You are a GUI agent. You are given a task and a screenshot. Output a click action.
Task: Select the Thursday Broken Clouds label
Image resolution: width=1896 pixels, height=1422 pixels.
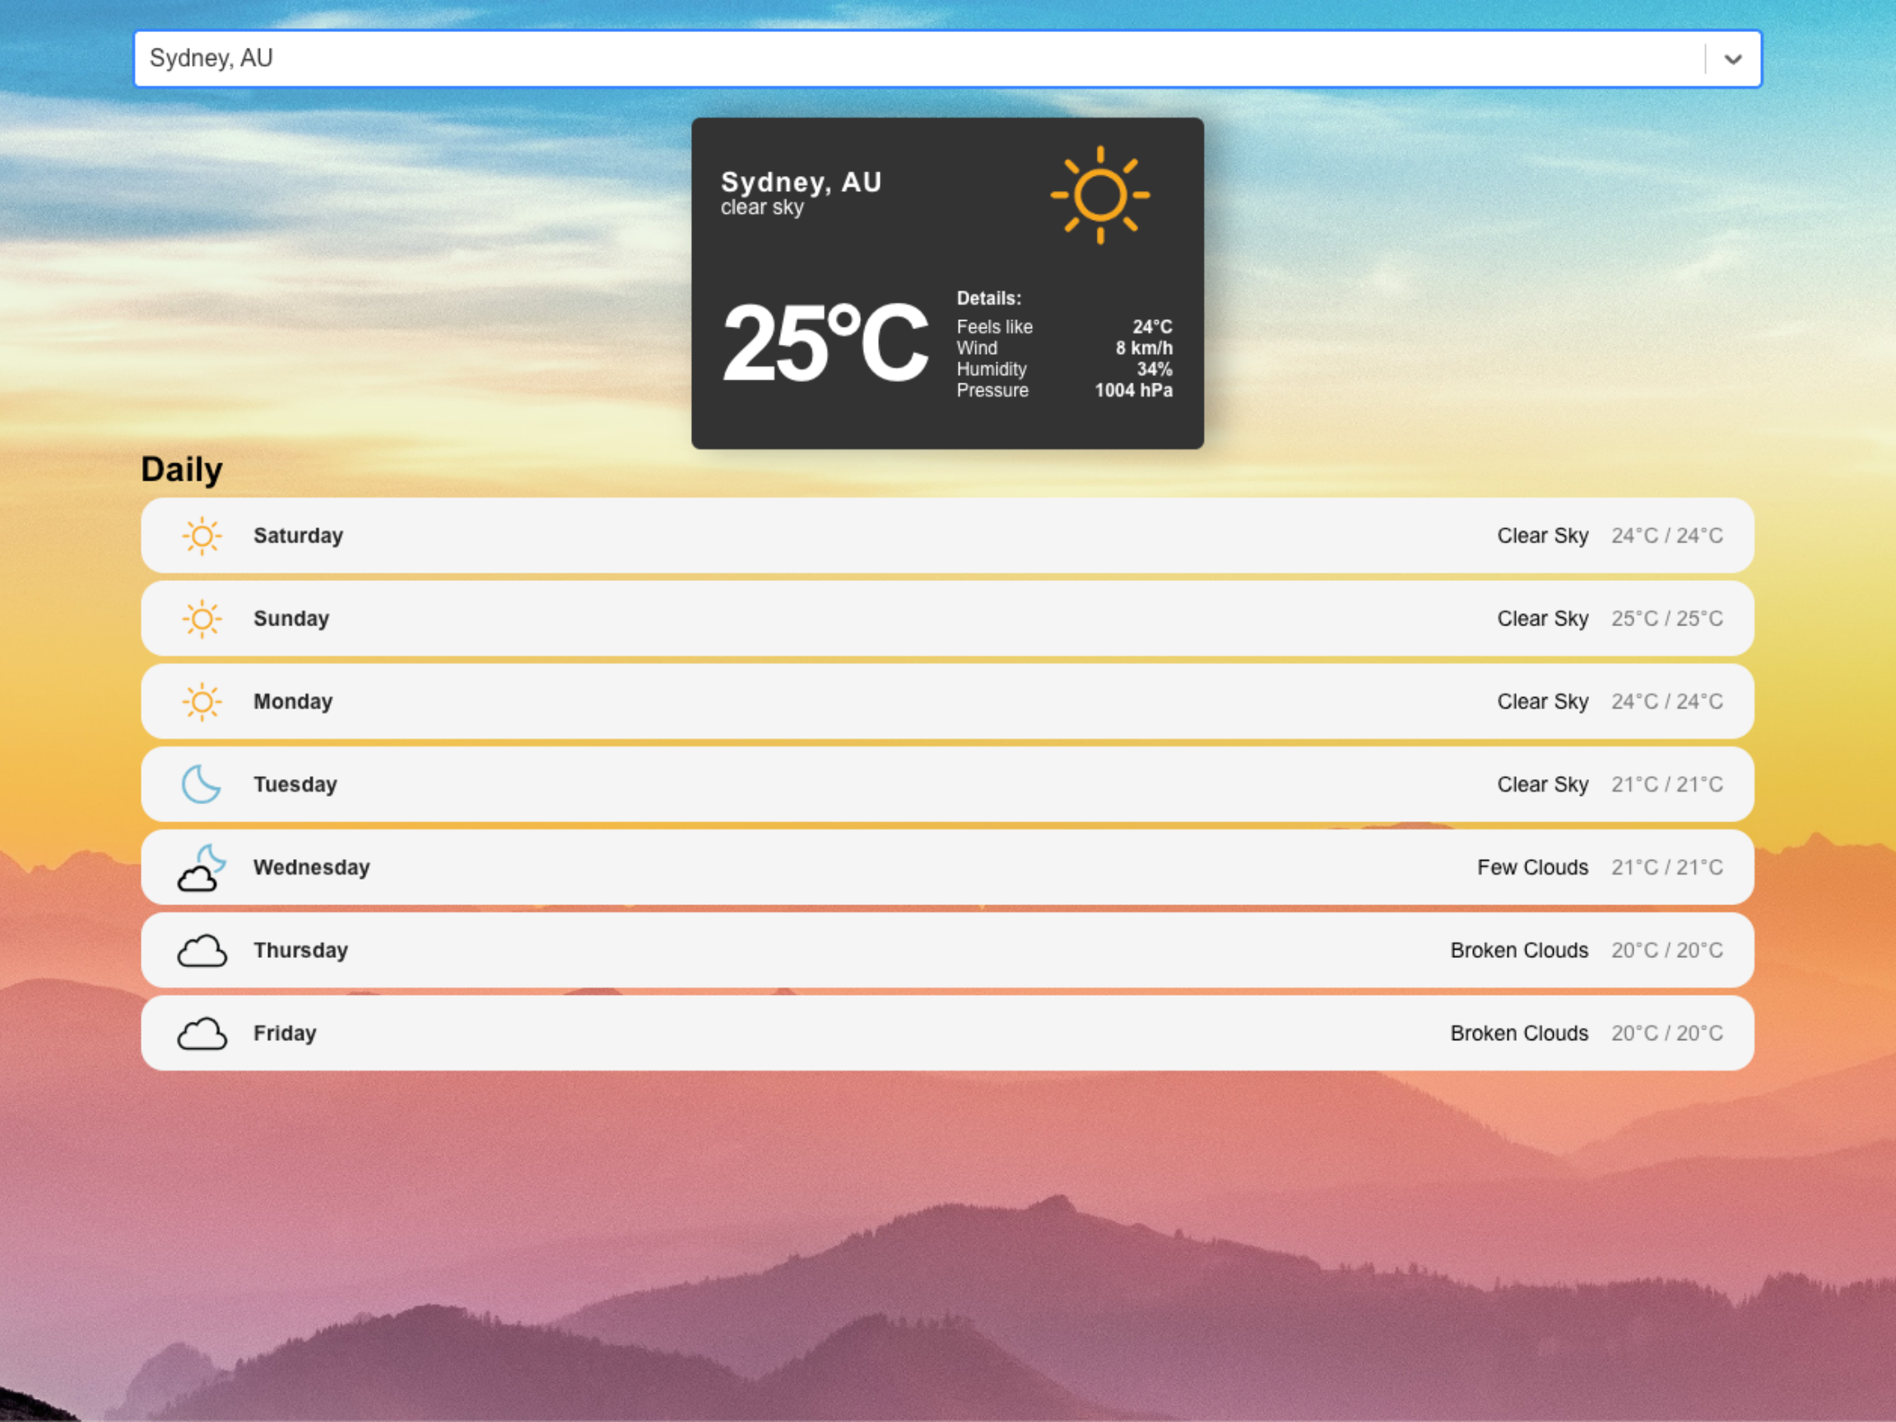pyautogui.click(x=1519, y=950)
